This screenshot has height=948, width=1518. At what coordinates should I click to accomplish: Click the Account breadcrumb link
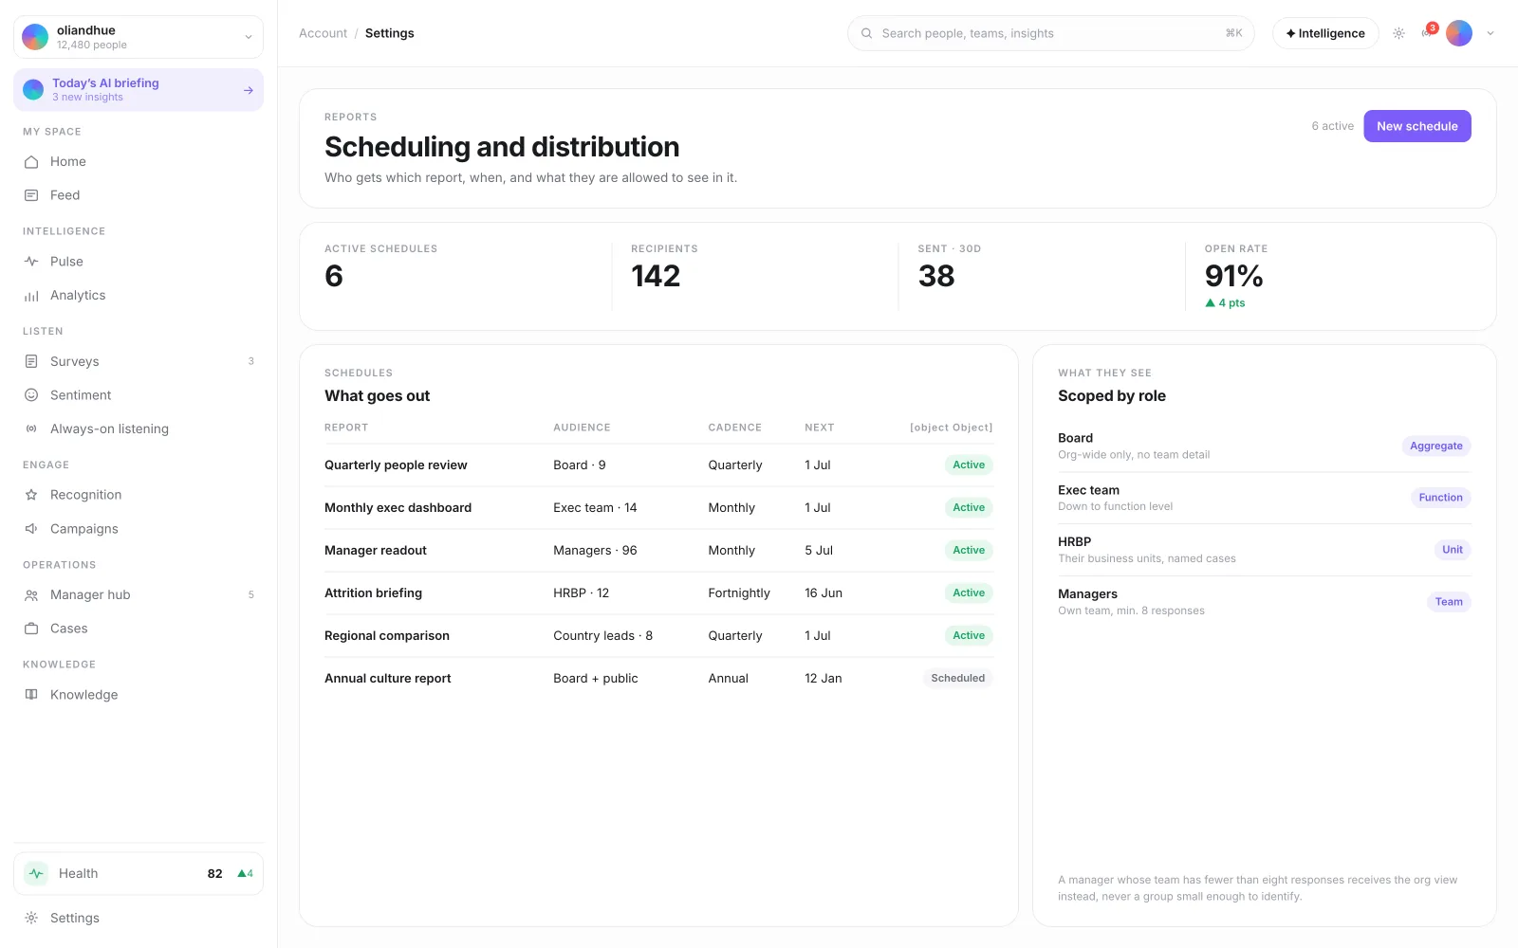[323, 33]
